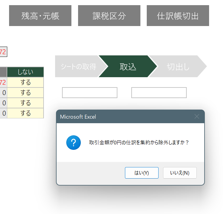The width and height of the screenshot is (223, 214).
Task: Select the 取込 step arrow
Action: [x=128, y=66]
